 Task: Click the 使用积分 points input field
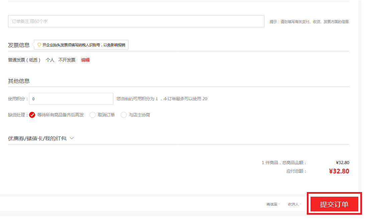[71, 99]
